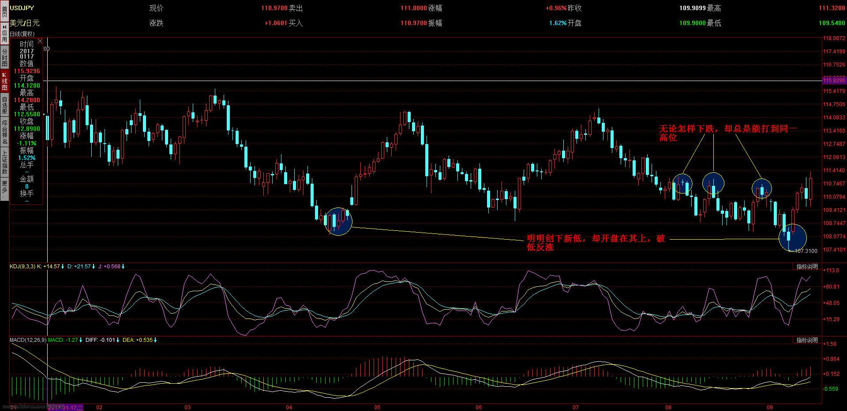
Task: Open the 综合排名 ranking tab
Action: click(x=4, y=132)
